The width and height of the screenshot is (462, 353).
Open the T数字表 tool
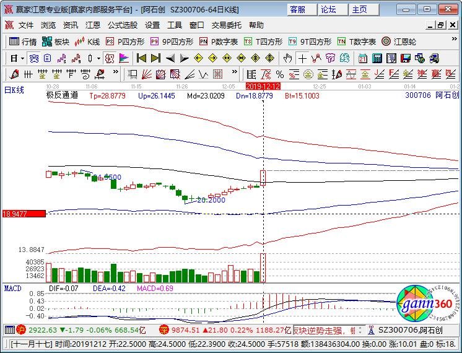[357, 42]
